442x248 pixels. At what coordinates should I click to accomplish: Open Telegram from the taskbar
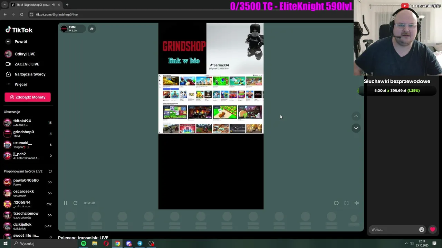tap(140, 244)
